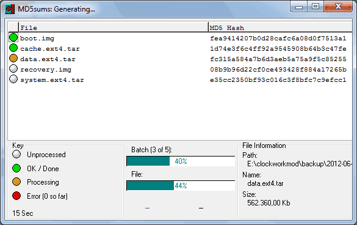Viewport: 357px width, 225px height.
Task: Click the green OK / Done key icon
Action: tap(16, 168)
